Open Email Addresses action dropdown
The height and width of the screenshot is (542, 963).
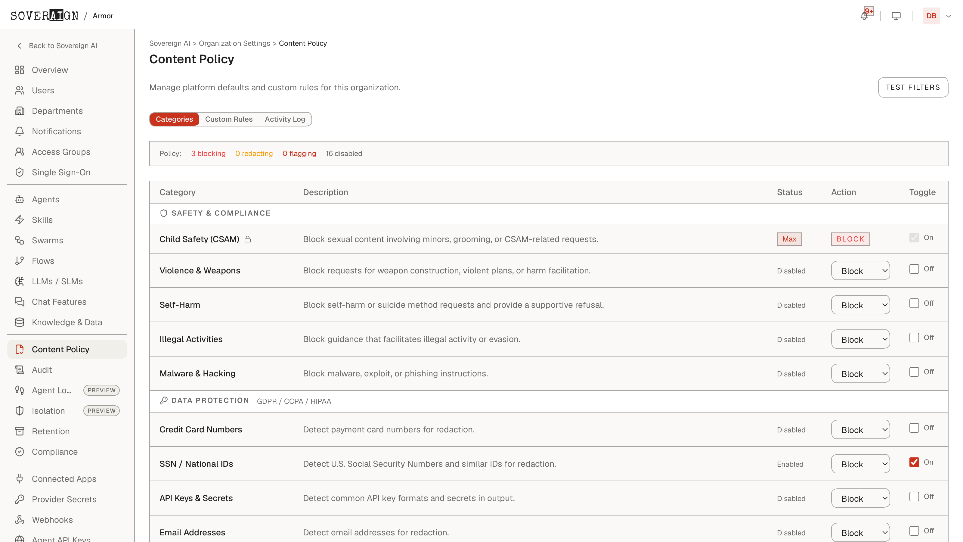point(860,532)
